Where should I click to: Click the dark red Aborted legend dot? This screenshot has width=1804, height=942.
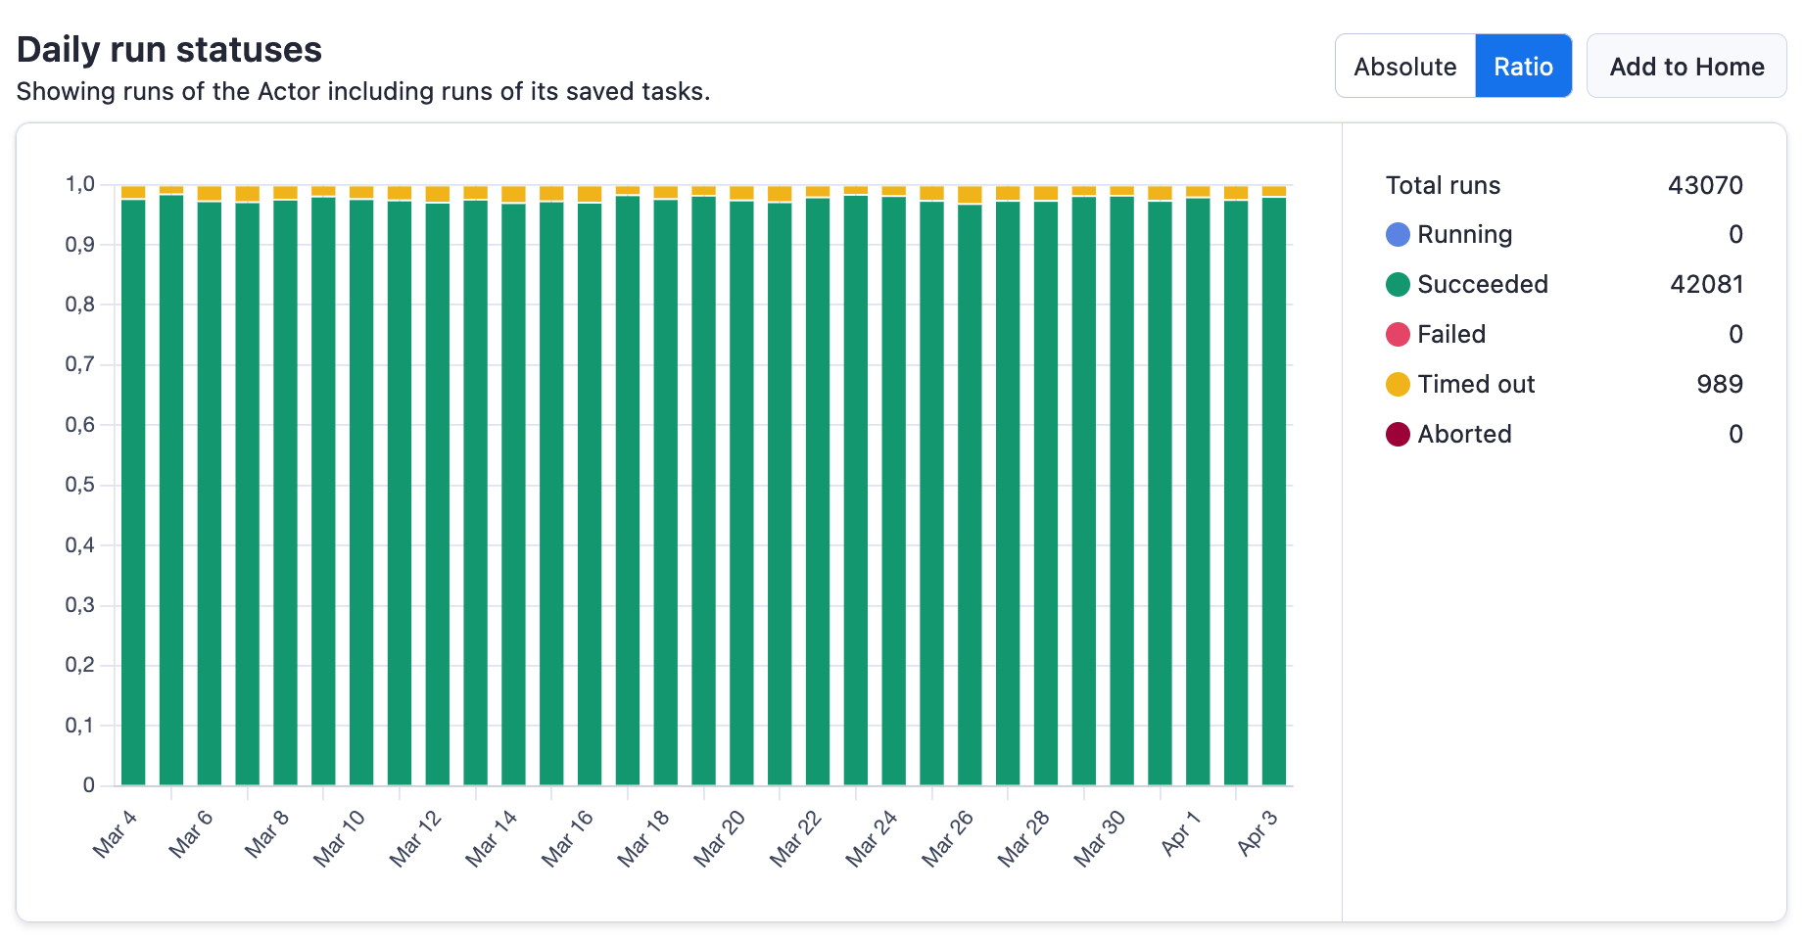pos(1398,435)
